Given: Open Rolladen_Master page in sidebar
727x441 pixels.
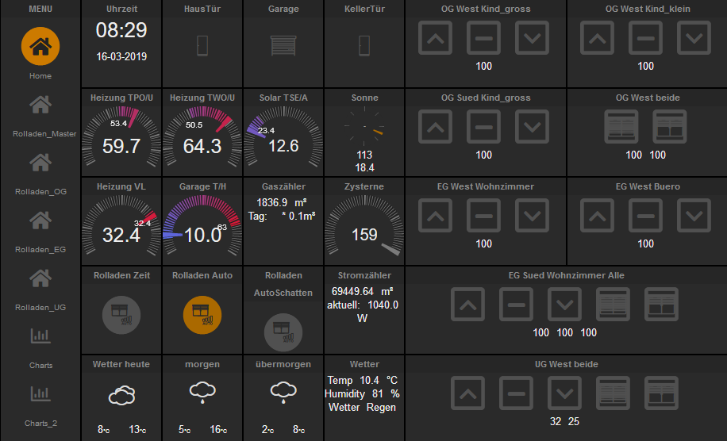Looking at the screenshot, I should [x=40, y=105].
